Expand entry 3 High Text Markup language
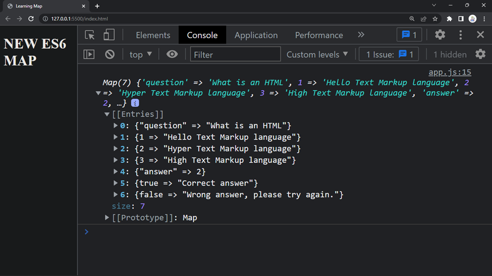This screenshot has height=276, width=492. (116, 160)
